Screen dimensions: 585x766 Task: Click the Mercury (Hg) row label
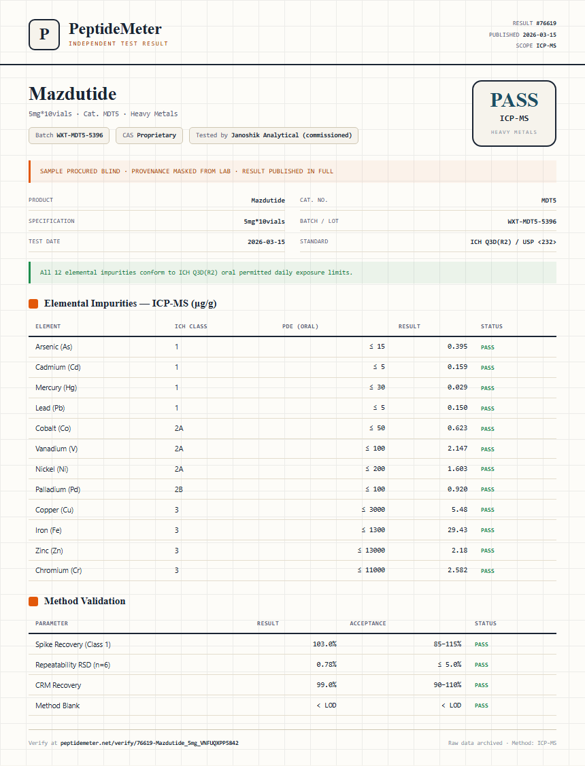[56, 388]
